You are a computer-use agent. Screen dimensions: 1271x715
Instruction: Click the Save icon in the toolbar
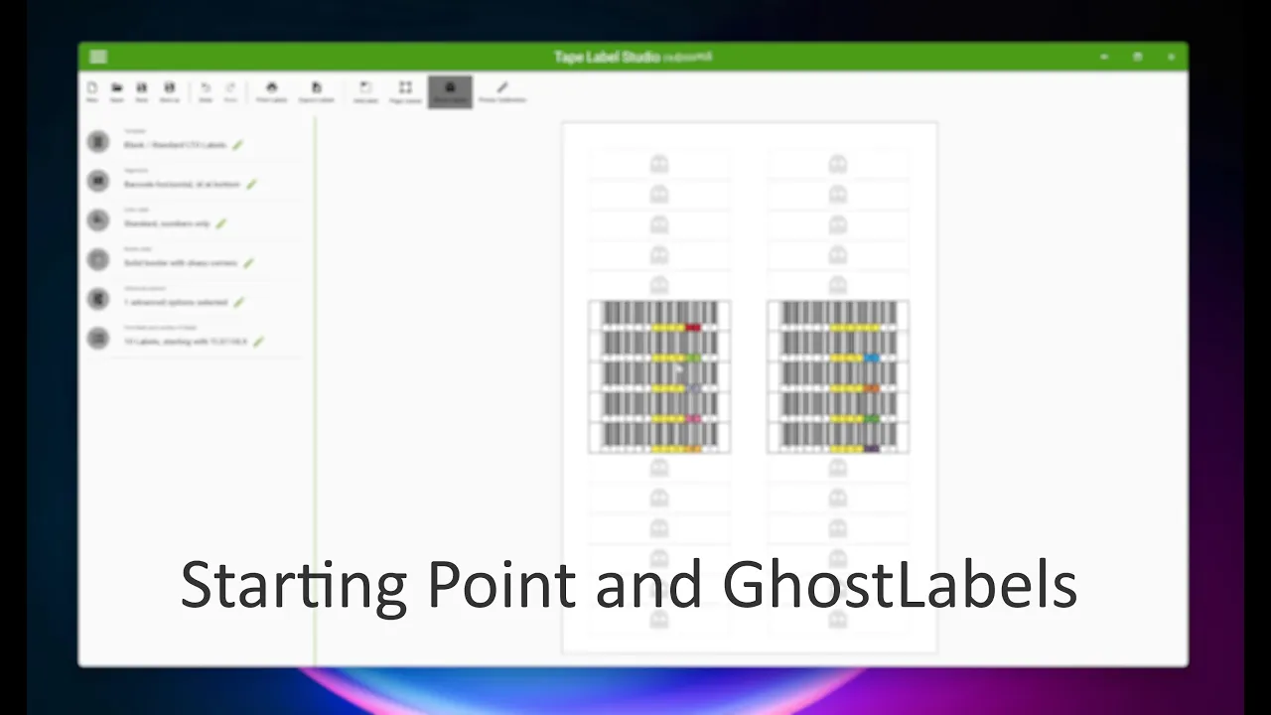click(x=142, y=90)
